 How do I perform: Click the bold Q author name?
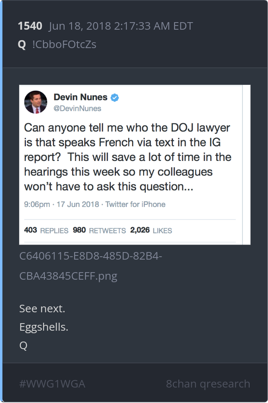(22, 44)
